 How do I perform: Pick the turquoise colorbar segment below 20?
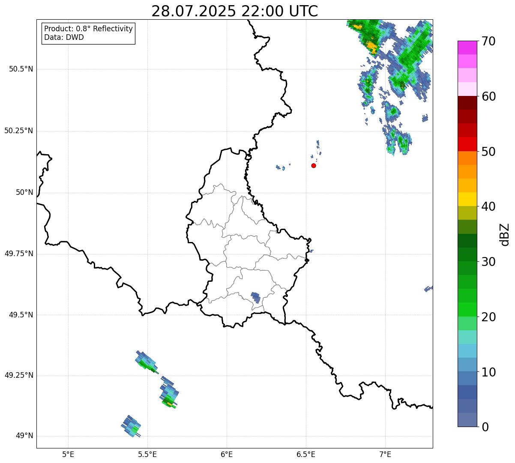point(467,337)
